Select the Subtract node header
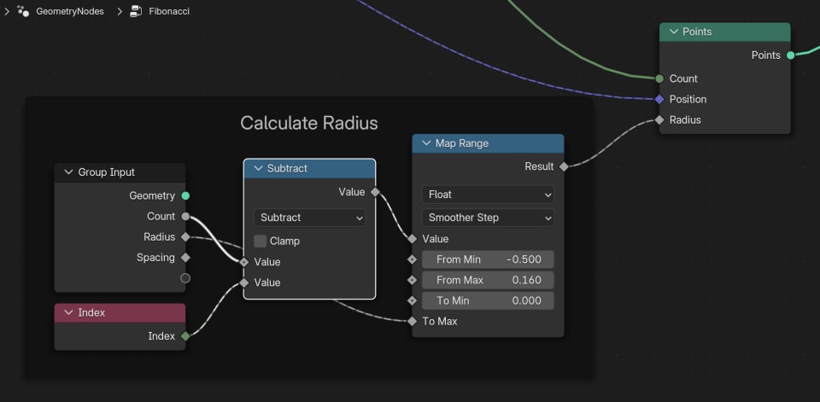 click(309, 168)
